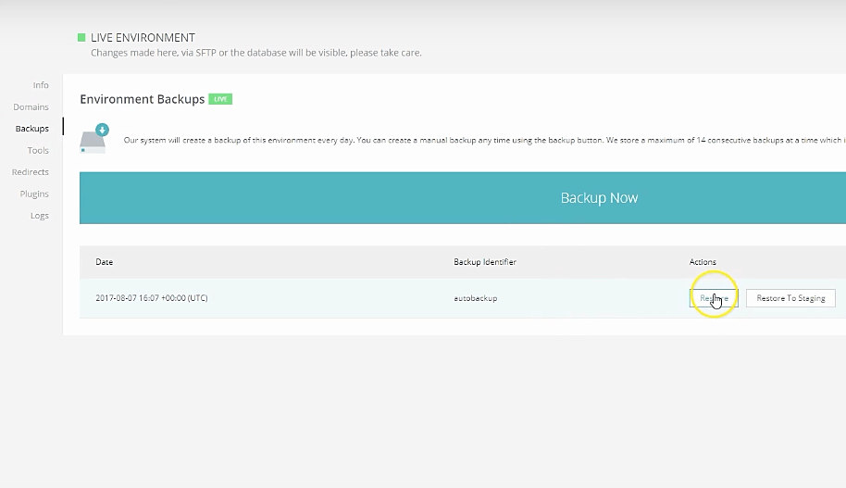
Task: Restore the autobackup to live
Action: click(x=714, y=298)
